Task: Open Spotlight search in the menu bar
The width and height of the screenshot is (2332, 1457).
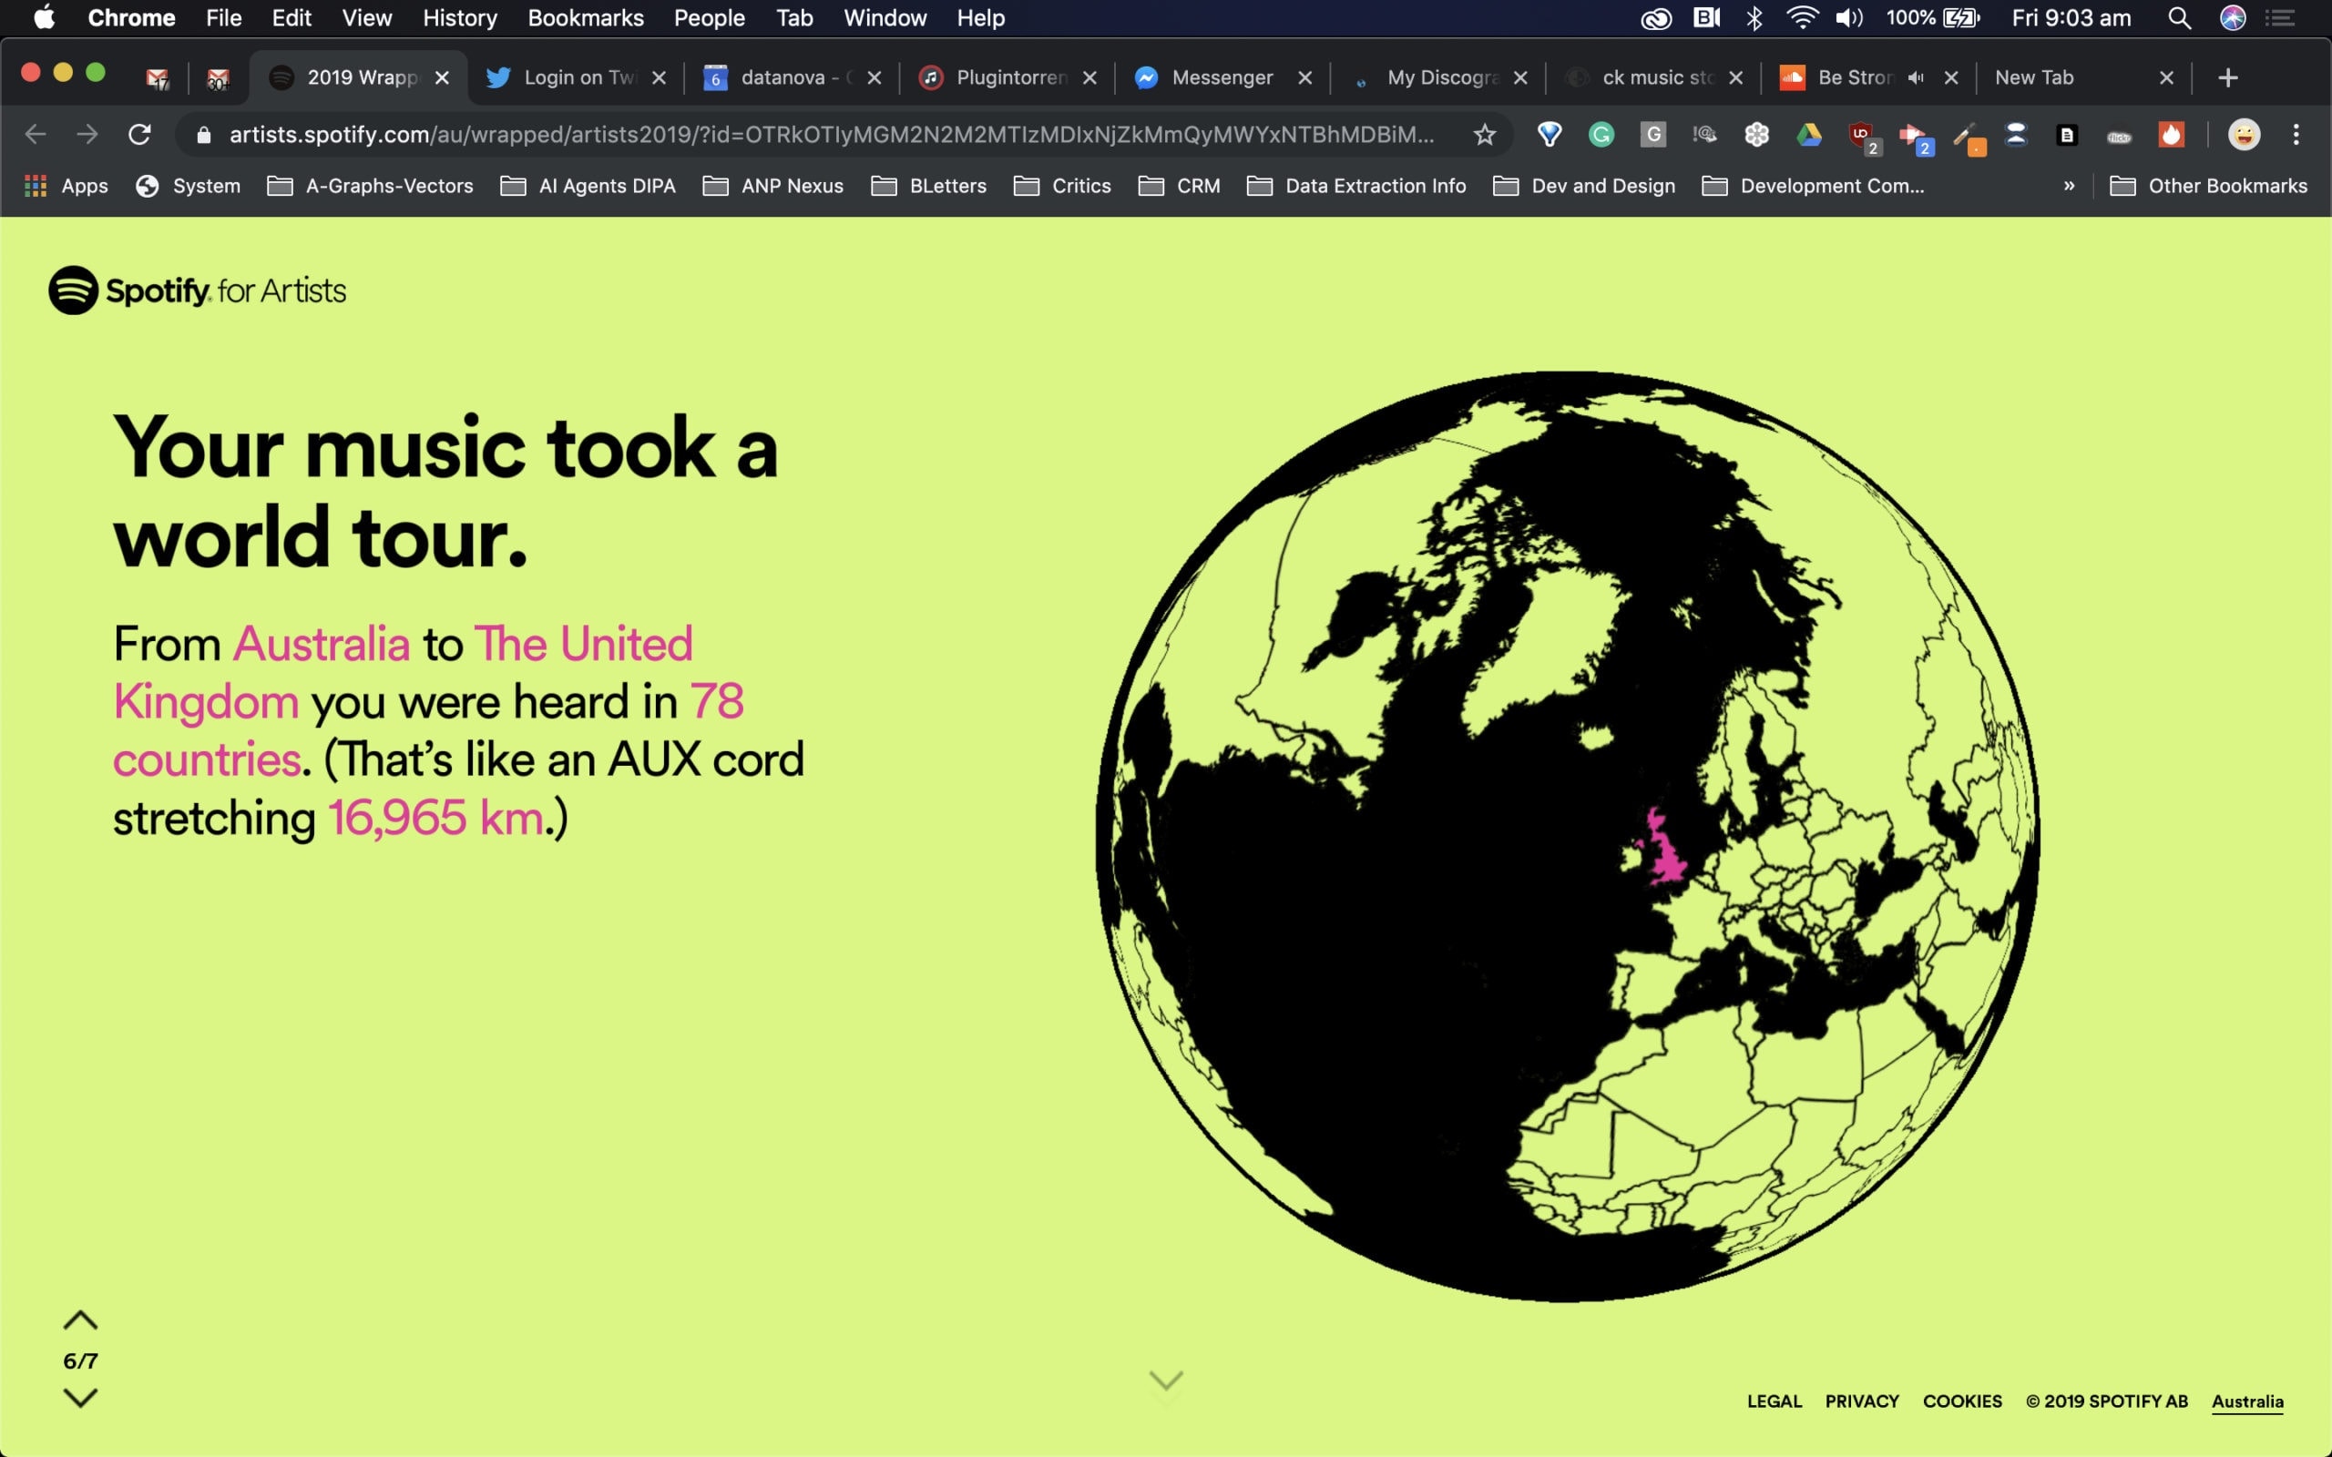Action: (2180, 17)
